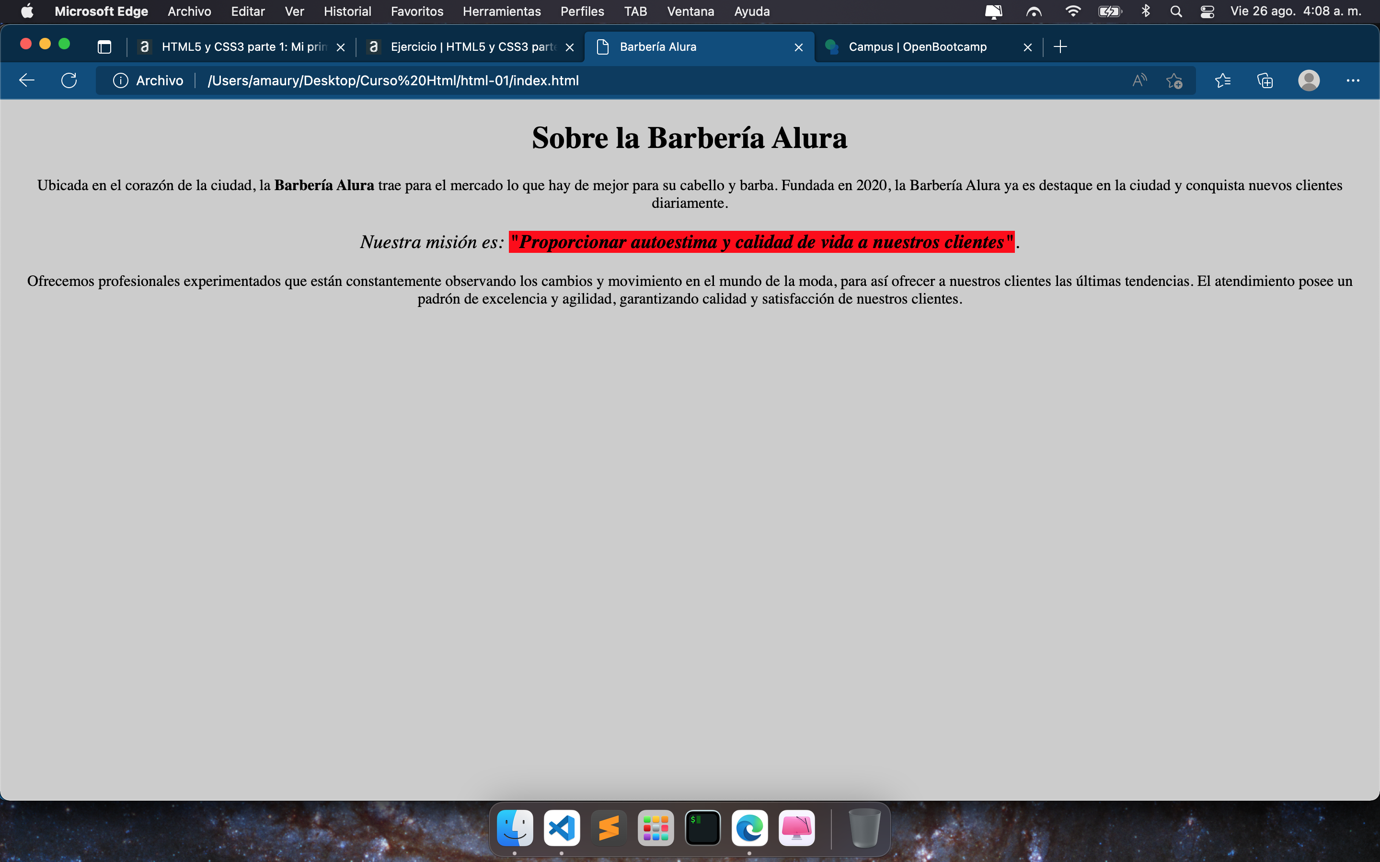Viewport: 1380px width, 862px height.
Task: Open Microsoft Edge from the Dock
Action: tap(749, 828)
